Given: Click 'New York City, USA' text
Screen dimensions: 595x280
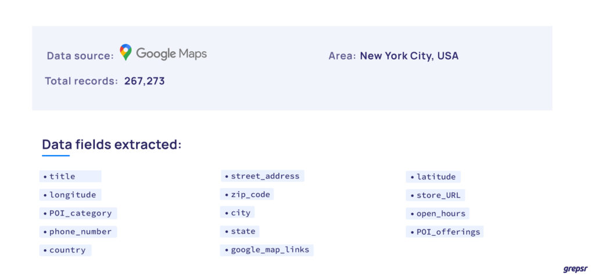Looking at the screenshot, I should click(410, 56).
